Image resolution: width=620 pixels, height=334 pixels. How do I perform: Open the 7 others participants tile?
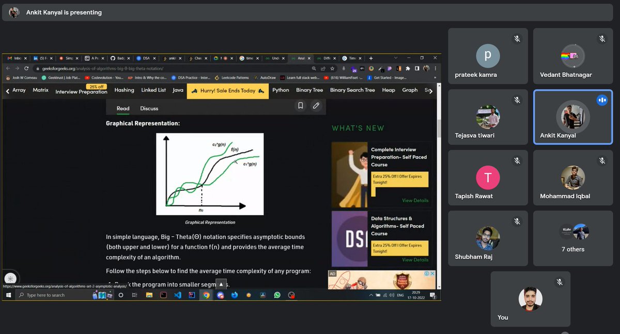tap(573, 238)
